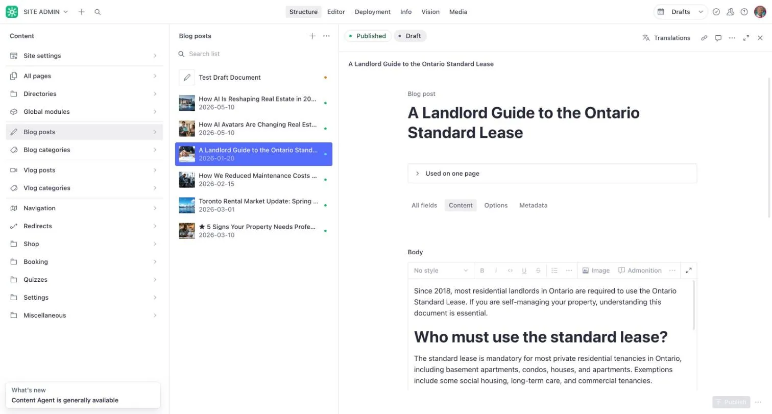Open help question mark icon
Viewport: 772px width, 414px height.
point(744,12)
